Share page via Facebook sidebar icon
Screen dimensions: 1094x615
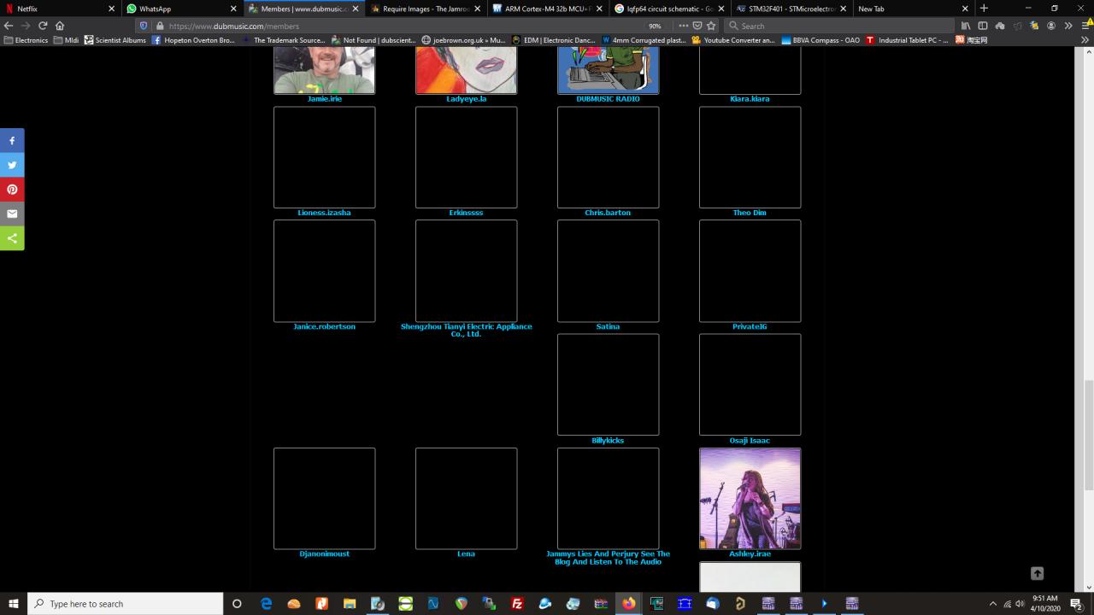[x=12, y=140]
